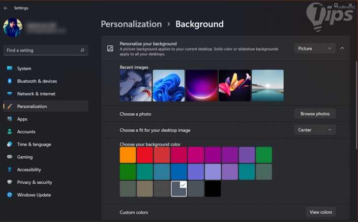Screen dimensions: 358x222
Task: Focus the Find a setting search box
Action: pos(46,50)
